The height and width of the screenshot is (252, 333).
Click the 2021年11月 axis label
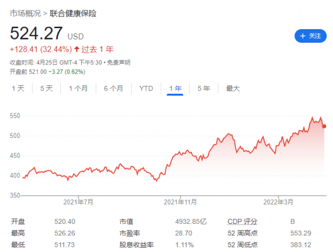[x=181, y=202]
